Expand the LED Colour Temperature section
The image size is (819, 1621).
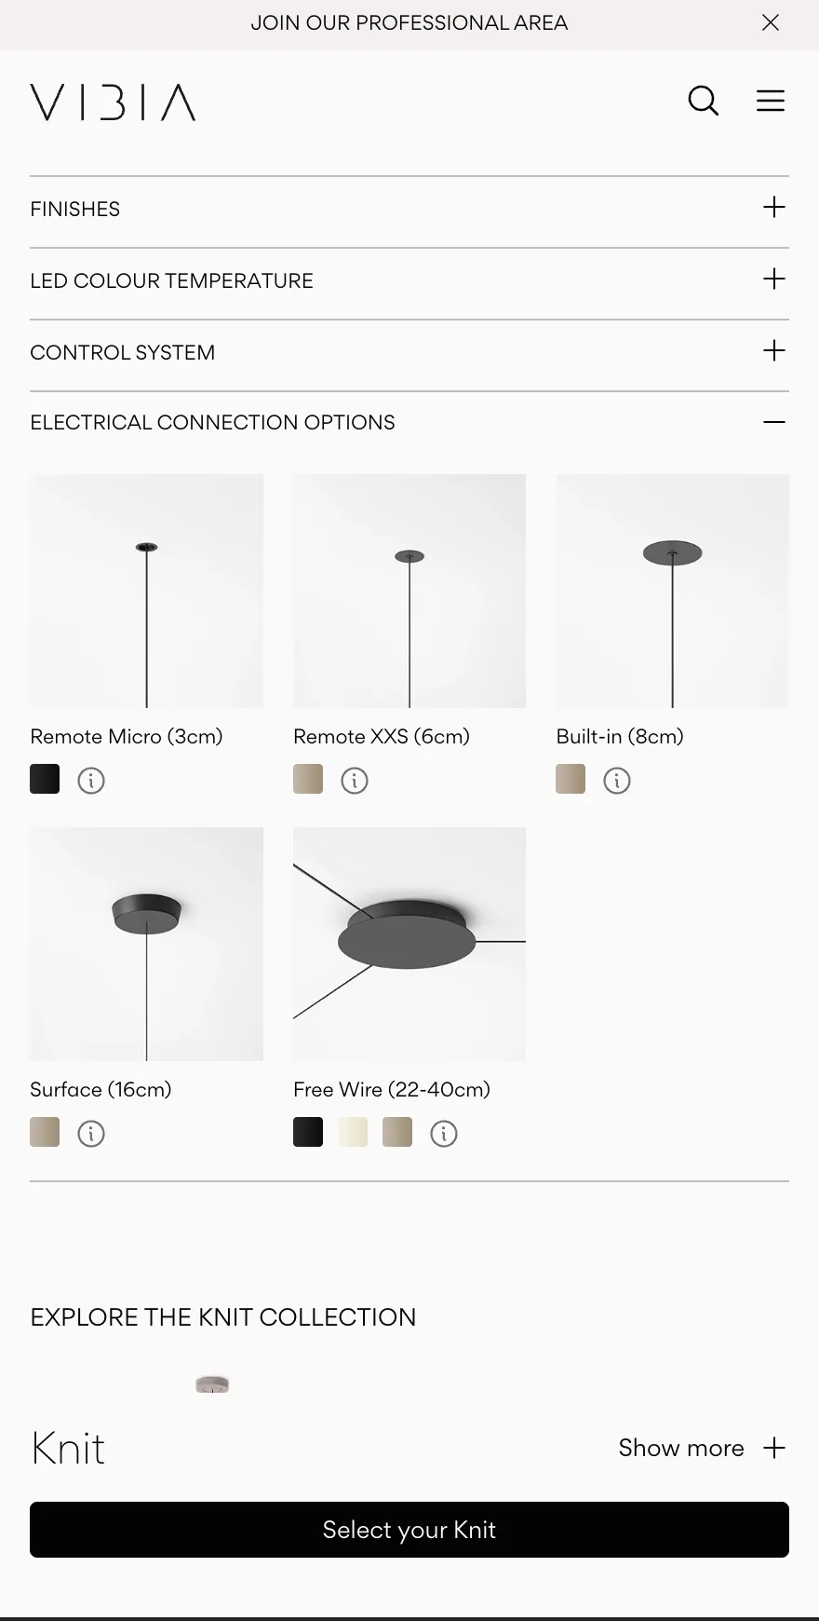[x=774, y=279]
